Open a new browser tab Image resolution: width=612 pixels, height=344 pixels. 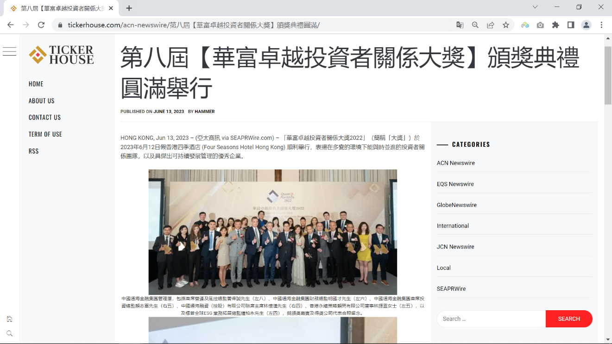point(129,8)
